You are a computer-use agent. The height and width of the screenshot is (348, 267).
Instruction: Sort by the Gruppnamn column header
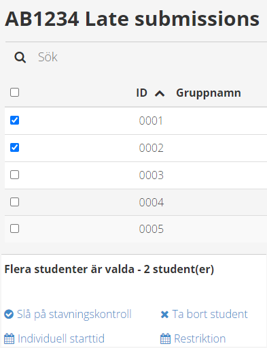pyautogui.click(x=209, y=93)
